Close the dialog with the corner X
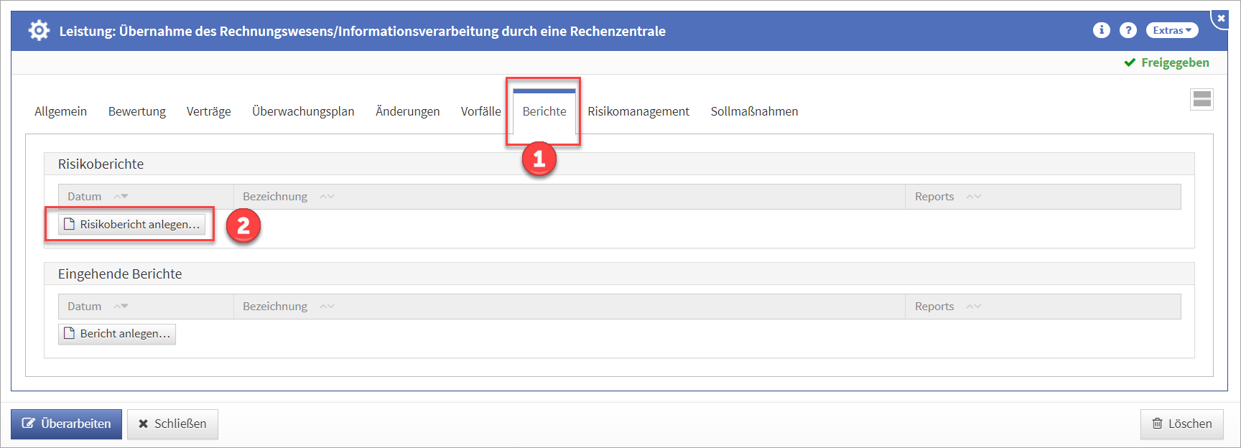1241x448 pixels. click(x=1222, y=18)
